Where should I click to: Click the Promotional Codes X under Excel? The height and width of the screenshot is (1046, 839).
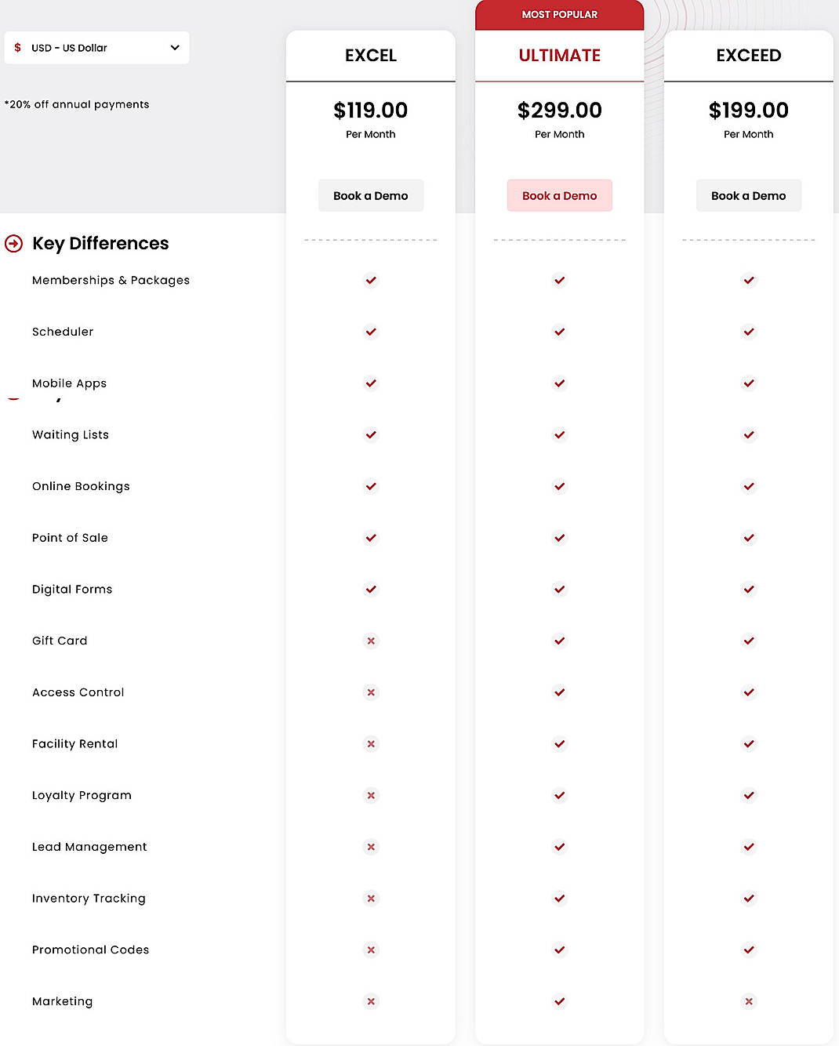(x=371, y=950)
